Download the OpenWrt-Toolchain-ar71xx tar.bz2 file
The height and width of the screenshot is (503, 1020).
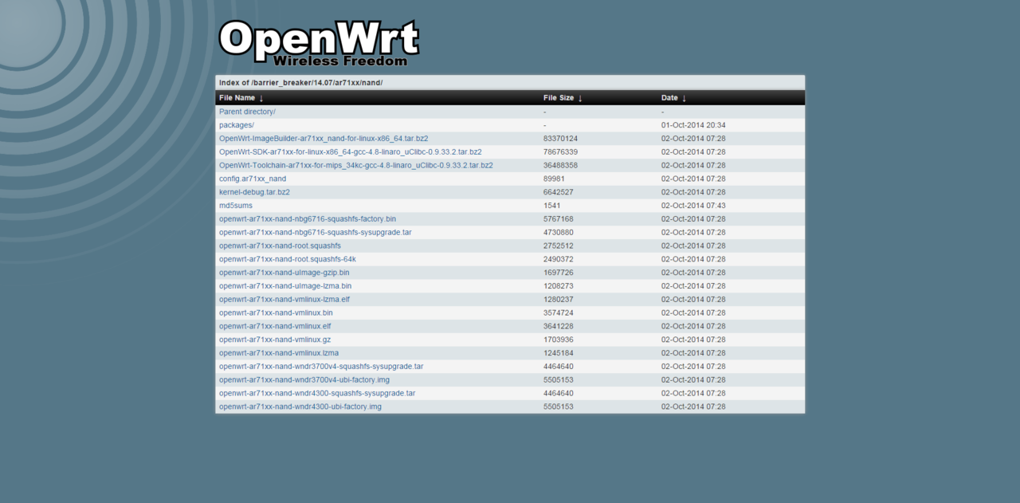356,166
